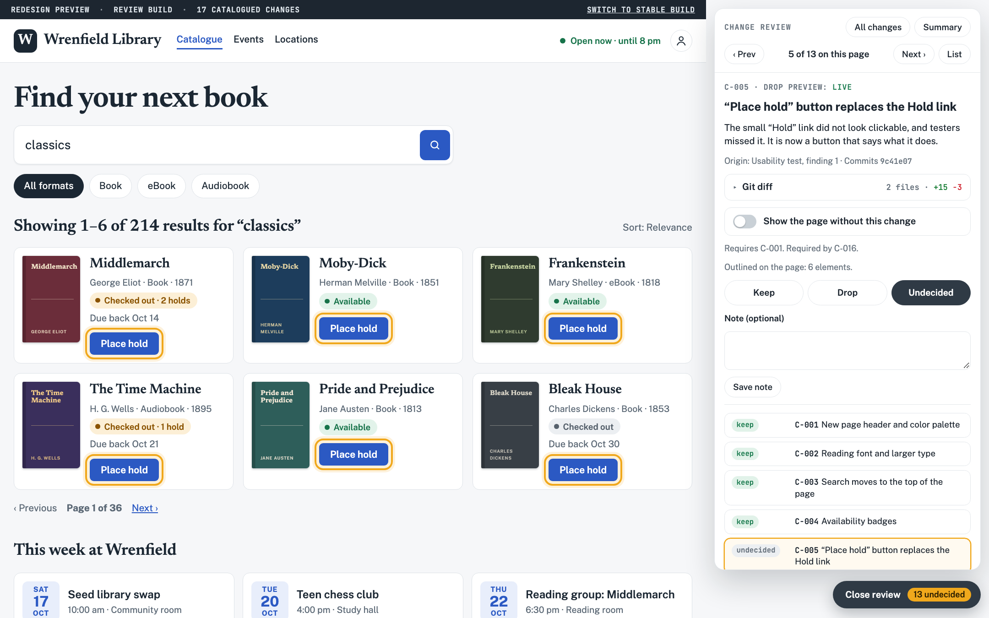Filter results to eBook format
Image resolution: width=989 pixels, height=618 pixels.
[161, 186]
